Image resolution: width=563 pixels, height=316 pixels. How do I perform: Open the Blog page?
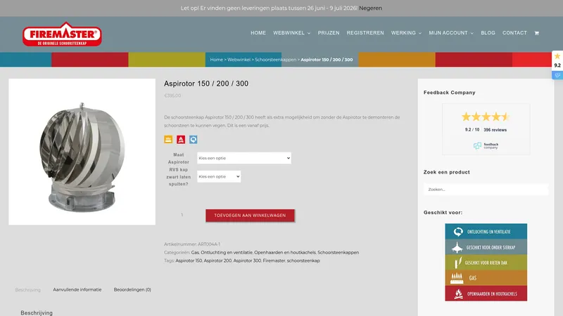(x=488, y=33)
